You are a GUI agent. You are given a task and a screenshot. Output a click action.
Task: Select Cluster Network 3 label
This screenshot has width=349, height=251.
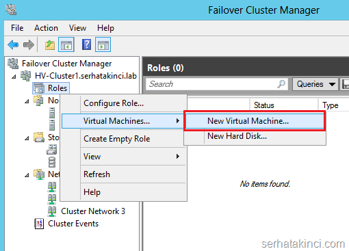pos(93,211)
